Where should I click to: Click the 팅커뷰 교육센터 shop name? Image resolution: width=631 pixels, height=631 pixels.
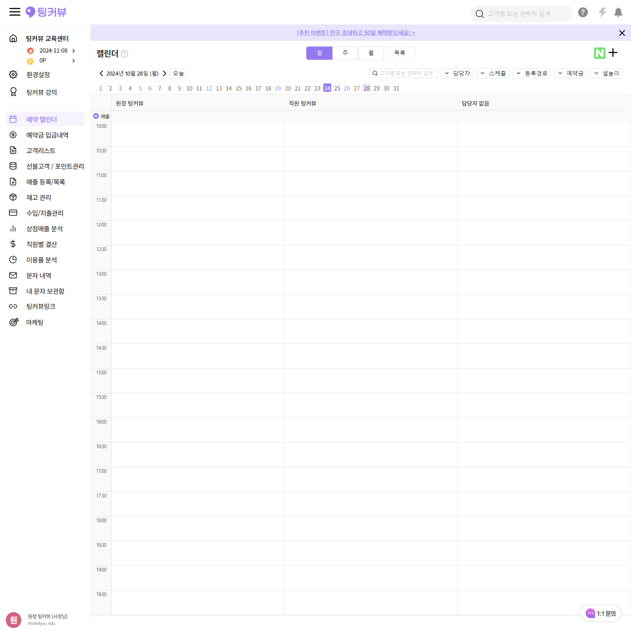[47, 39]
